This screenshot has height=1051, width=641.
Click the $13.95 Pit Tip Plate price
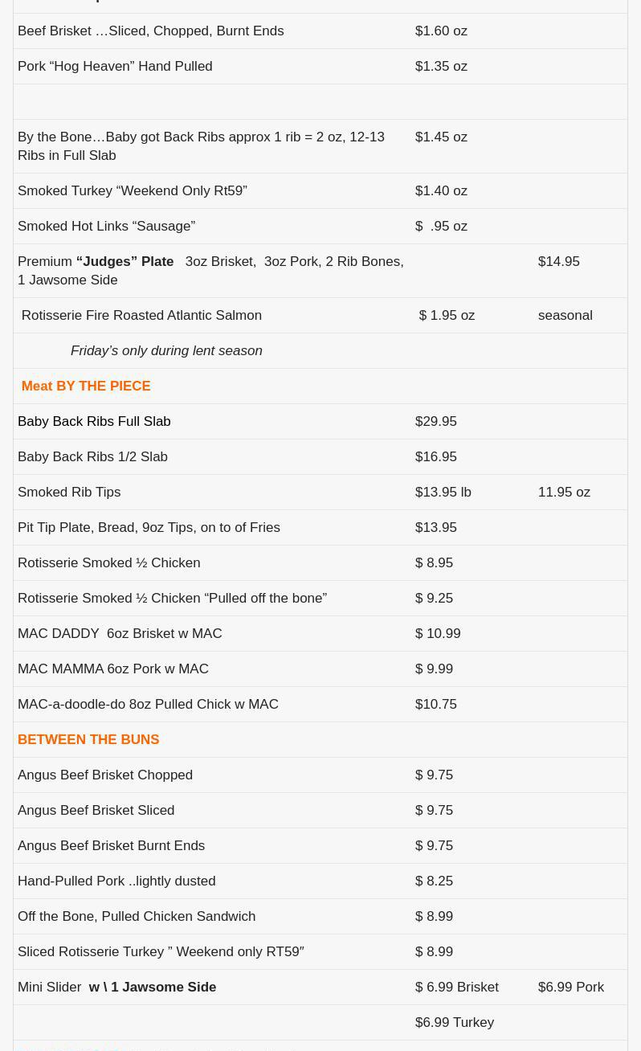pos(435,527)
